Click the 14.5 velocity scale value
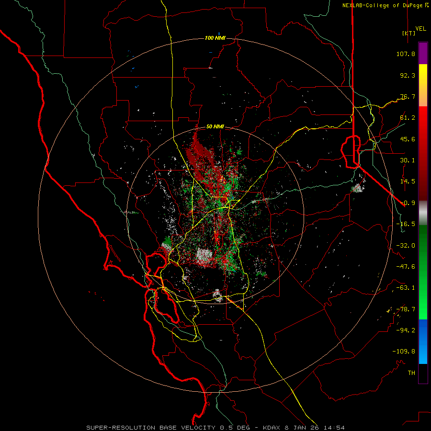Image resolution: width=431 pixels, height=431 pixels. [408, 181]
